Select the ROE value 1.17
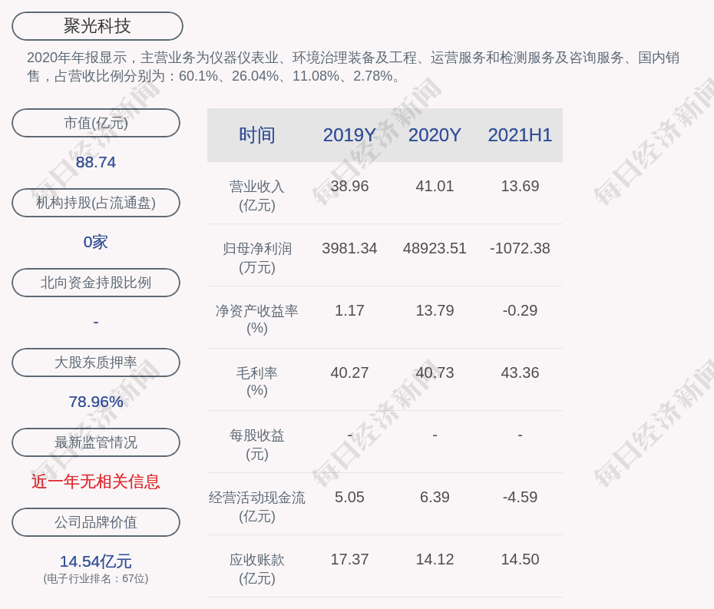The width and height of the screenshot is (714, 609). tap(349, 310)
